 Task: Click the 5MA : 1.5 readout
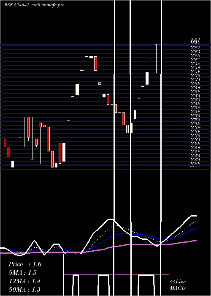(x=23, y=273)
